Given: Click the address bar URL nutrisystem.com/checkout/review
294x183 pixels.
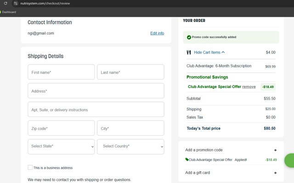Looking at the screenshot, I should point(45,3).
